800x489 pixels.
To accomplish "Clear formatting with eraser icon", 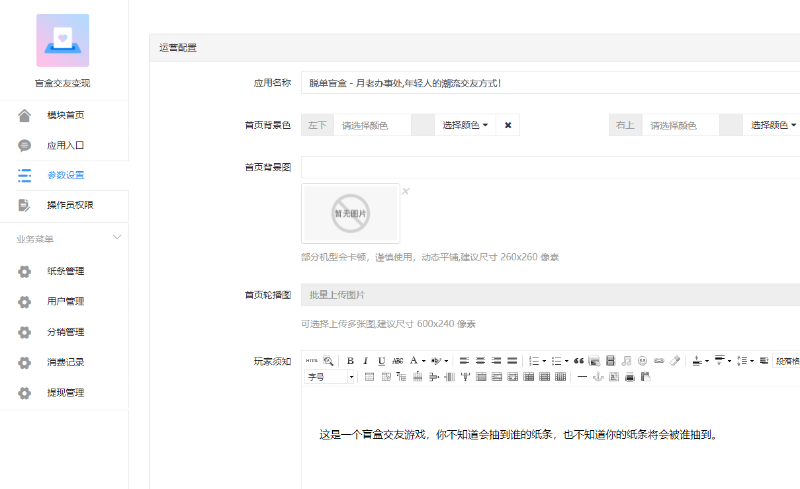I will coord(675,361).
